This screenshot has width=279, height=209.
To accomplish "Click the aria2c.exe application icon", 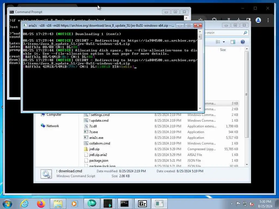I will pyautogui.click(x=86, y=137).
